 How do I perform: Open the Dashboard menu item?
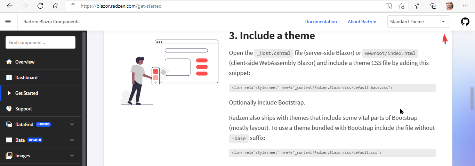click(x=41, y=77)
